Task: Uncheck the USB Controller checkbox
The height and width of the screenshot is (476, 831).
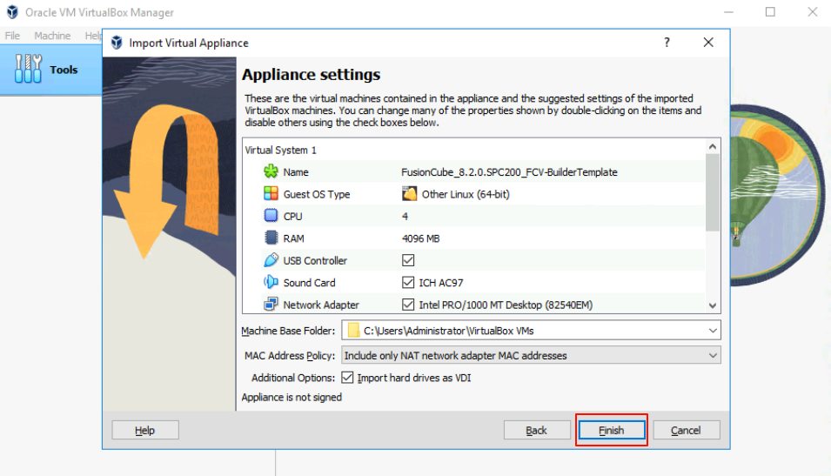Action: click(x=408, y=260)
